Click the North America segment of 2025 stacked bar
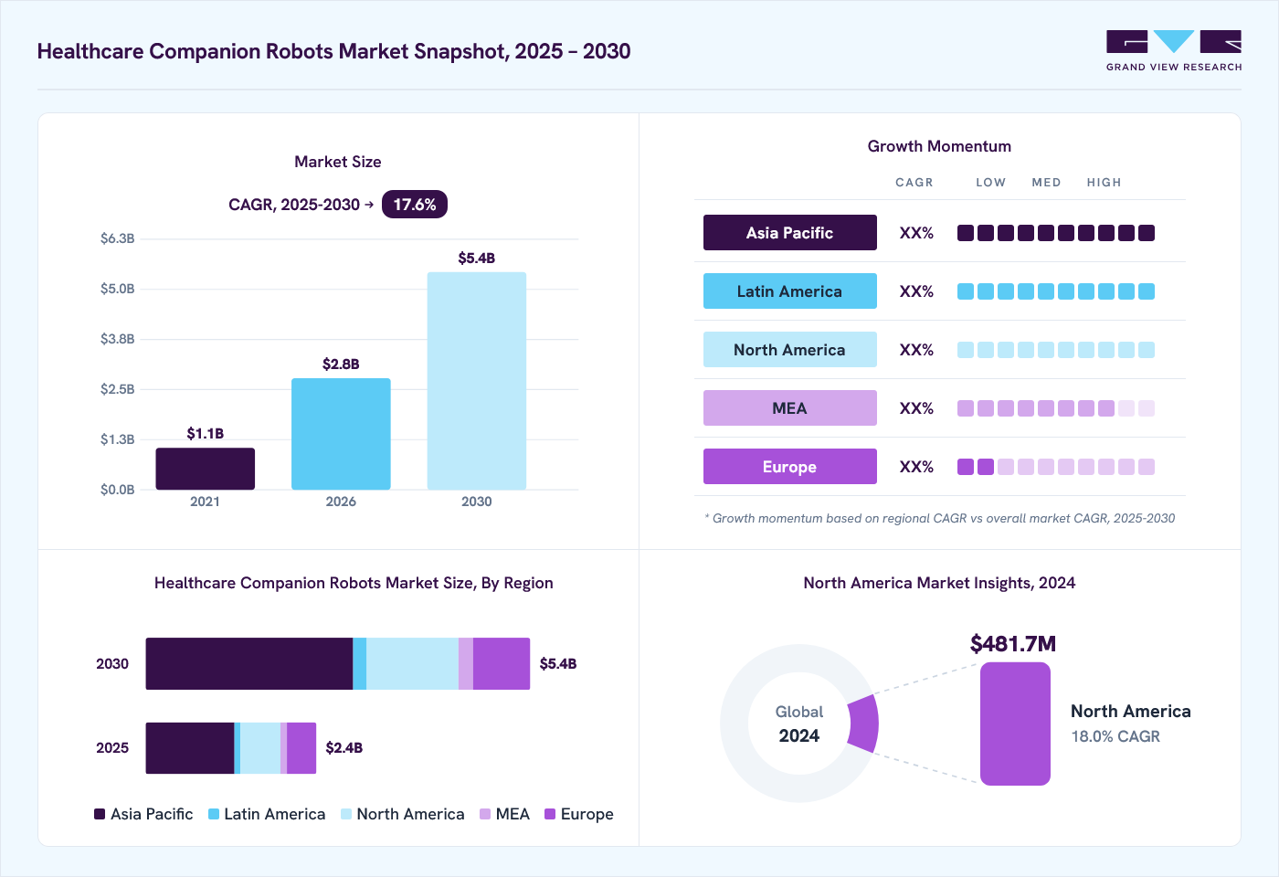Image resolution: width=1279 pixels, height=877 pixels. tap(260, 748)
